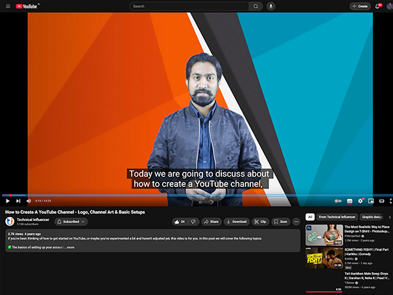Create a Clip from video
Viewport: 393px width, 295px height.
(x=260, y=222)
